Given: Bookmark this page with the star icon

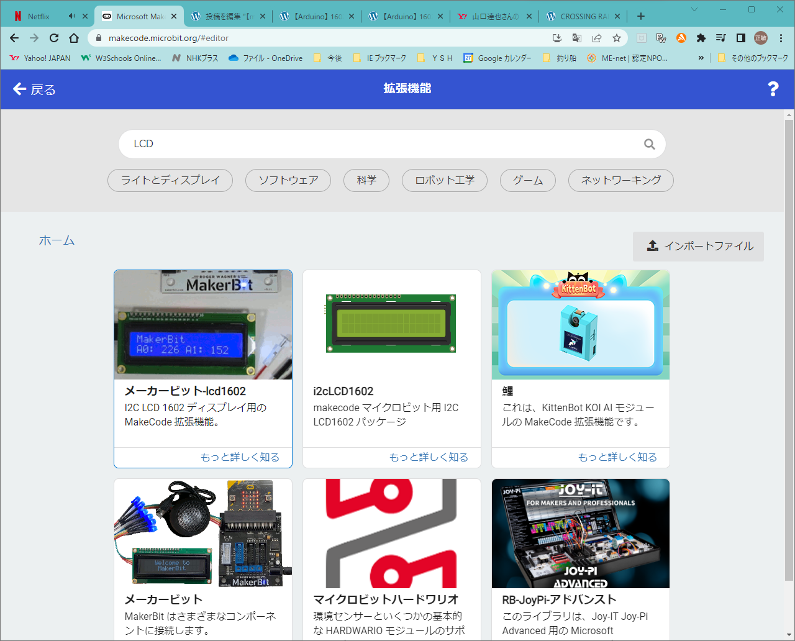Looking at the screenshot, I should coord(617,38).
